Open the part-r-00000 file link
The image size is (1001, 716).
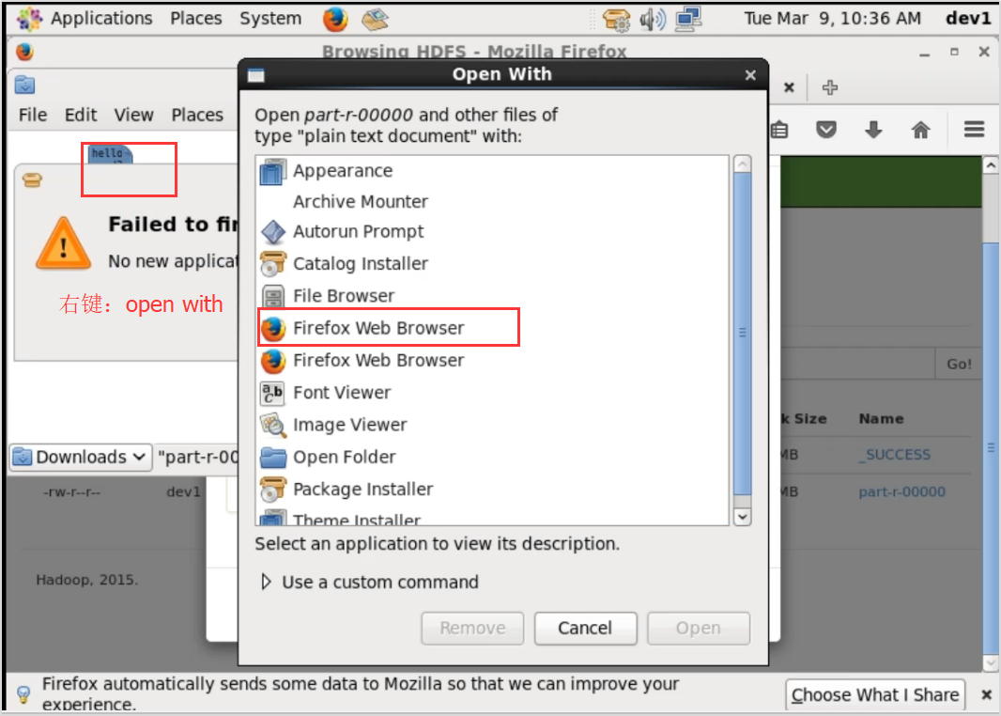click(x=901, y=491)
